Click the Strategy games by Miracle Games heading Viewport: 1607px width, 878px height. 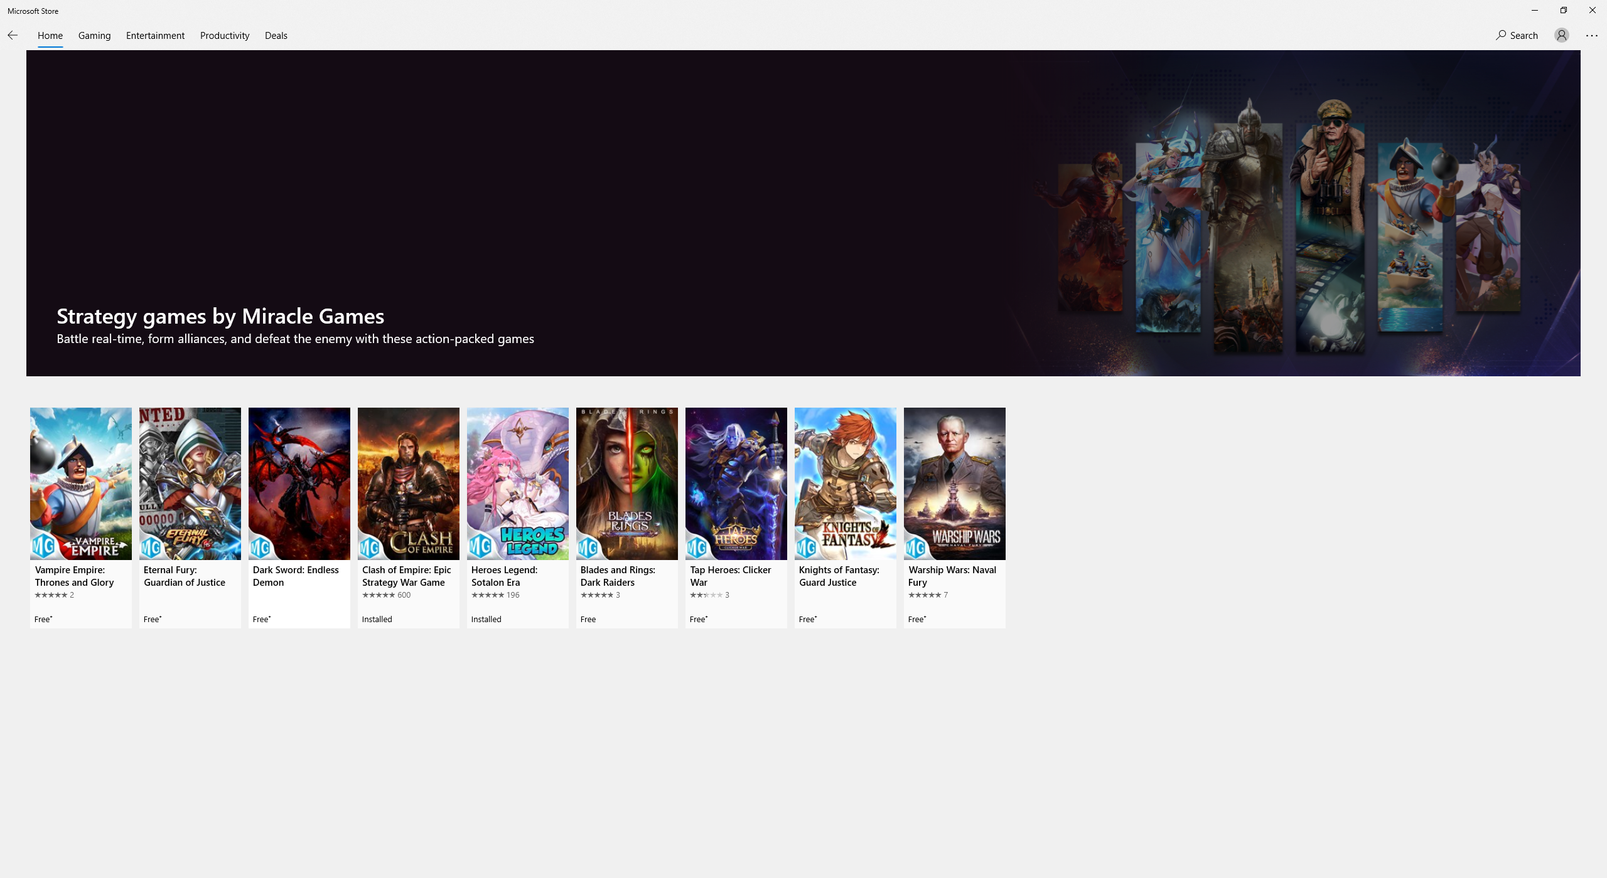(220, 316)
